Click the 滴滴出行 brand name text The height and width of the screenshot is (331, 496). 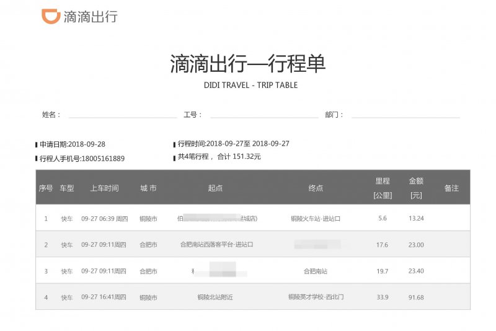91,17
